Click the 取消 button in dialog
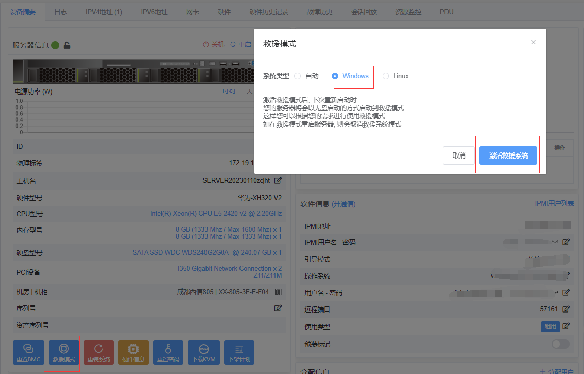The height and width of the screenshot is (374, 584). click(x=459, y=155)
